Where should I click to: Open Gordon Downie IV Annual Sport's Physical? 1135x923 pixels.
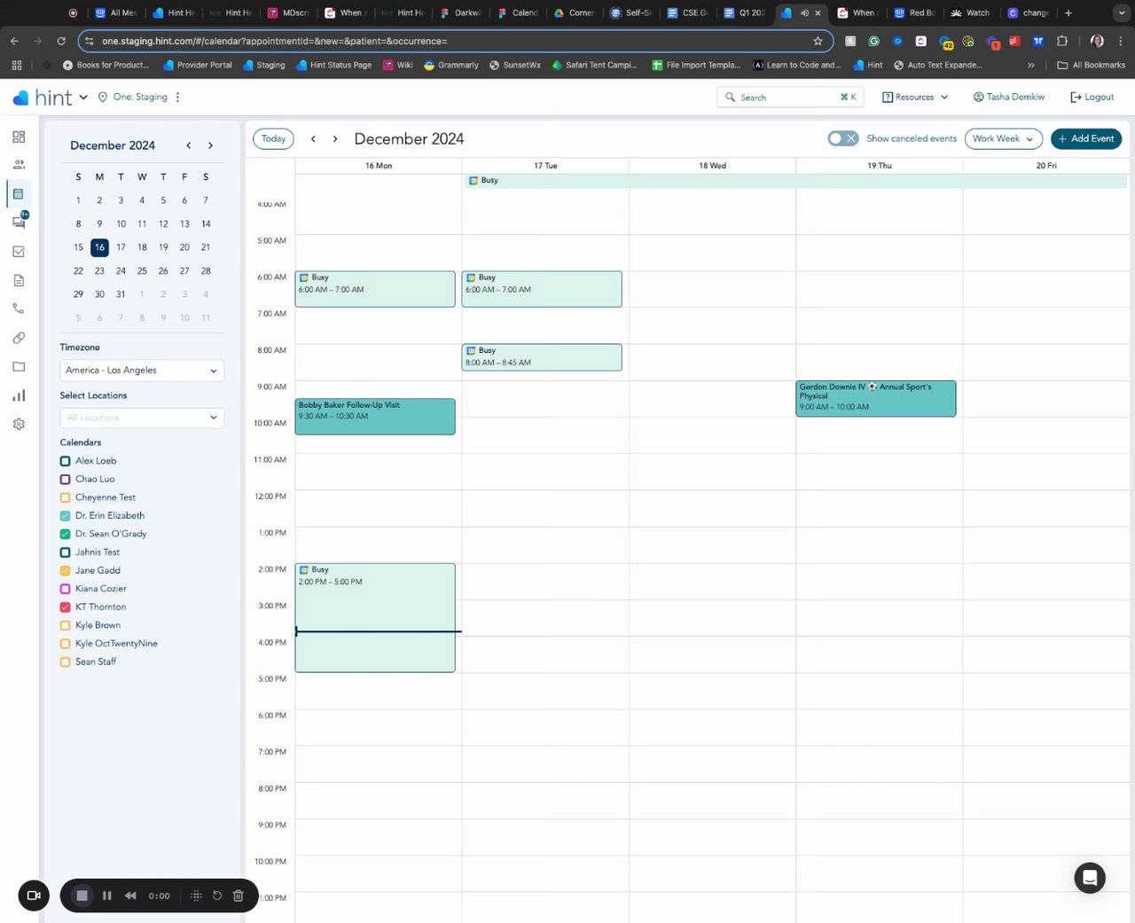[x=876, y=398]
